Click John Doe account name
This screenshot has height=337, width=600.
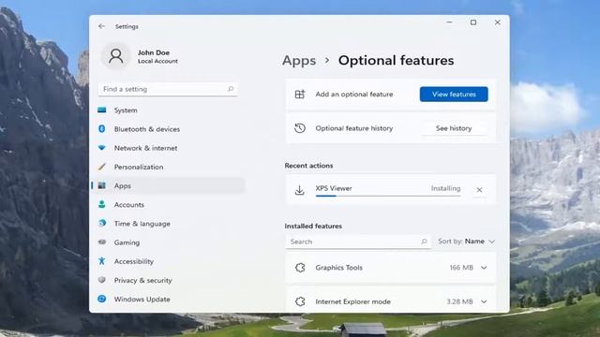(154, 52)
